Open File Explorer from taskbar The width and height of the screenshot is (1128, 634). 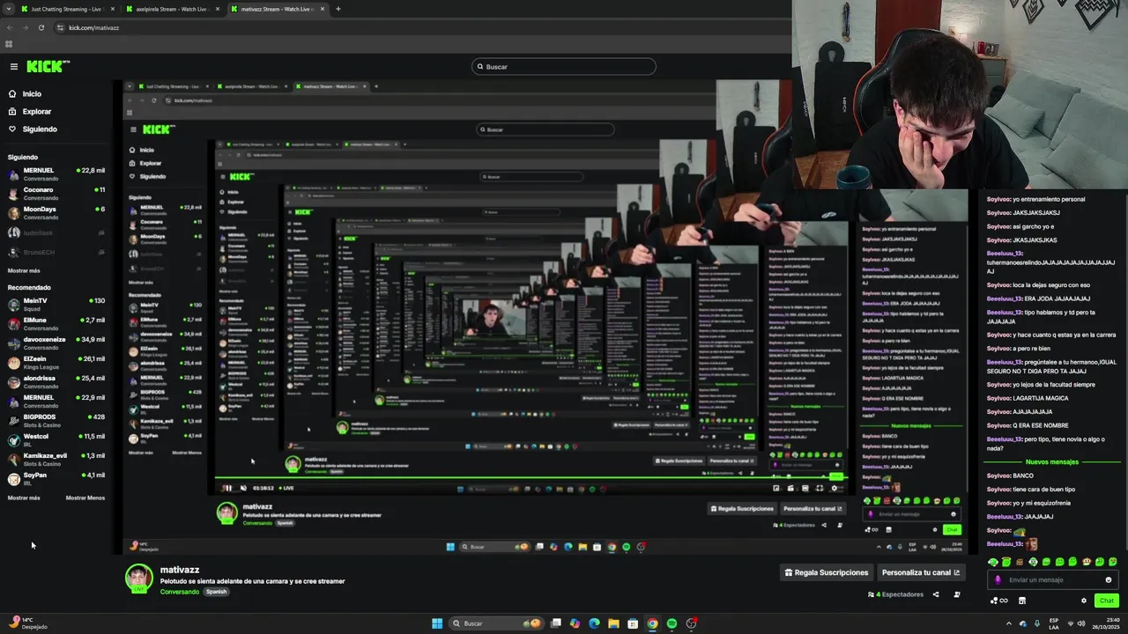pos(613,623)
